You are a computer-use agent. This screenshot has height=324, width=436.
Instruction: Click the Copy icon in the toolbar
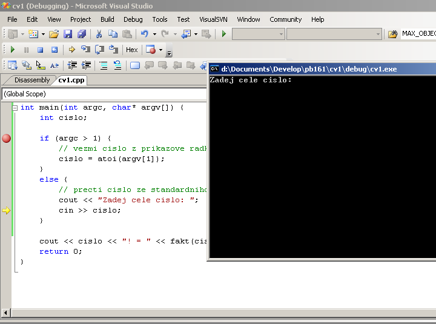point(113,34)
